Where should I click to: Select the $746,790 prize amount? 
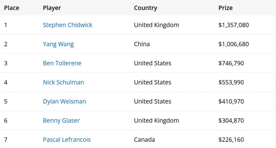click(231, 63)
